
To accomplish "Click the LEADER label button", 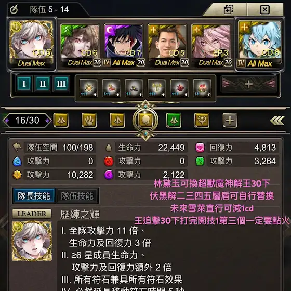I will click(32, 214).
